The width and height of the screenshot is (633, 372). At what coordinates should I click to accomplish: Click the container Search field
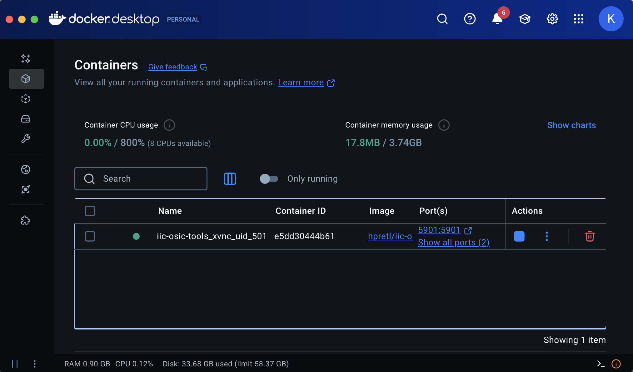click(x=141, y=179)
